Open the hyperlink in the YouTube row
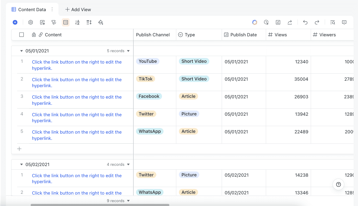Viewport: 358px width, 206px height. 77,65
